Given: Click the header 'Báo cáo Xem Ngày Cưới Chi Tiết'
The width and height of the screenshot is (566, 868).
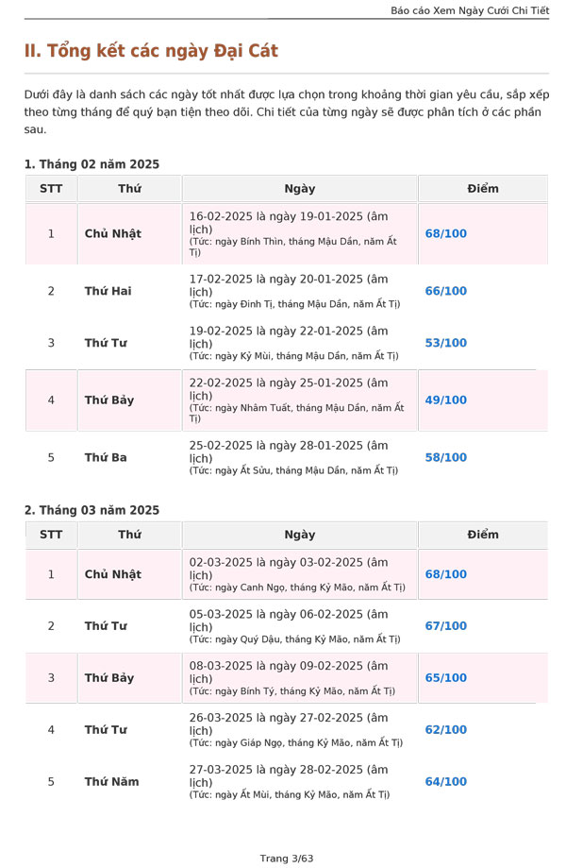Looking at the screenshot, I should [x=470, y=10].
